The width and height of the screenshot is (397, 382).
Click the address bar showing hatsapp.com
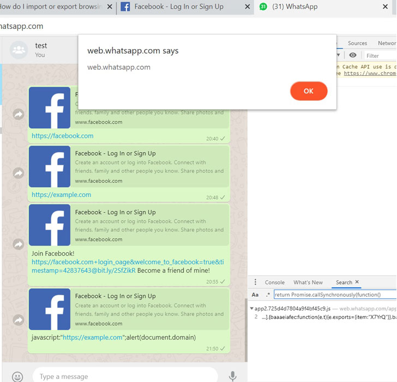(197, 26)
